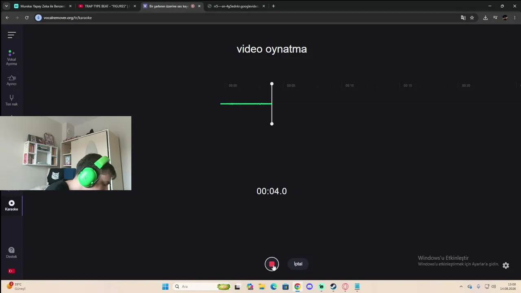Open the Ton pitch tool
521x293 pixels.
[11, 100]
